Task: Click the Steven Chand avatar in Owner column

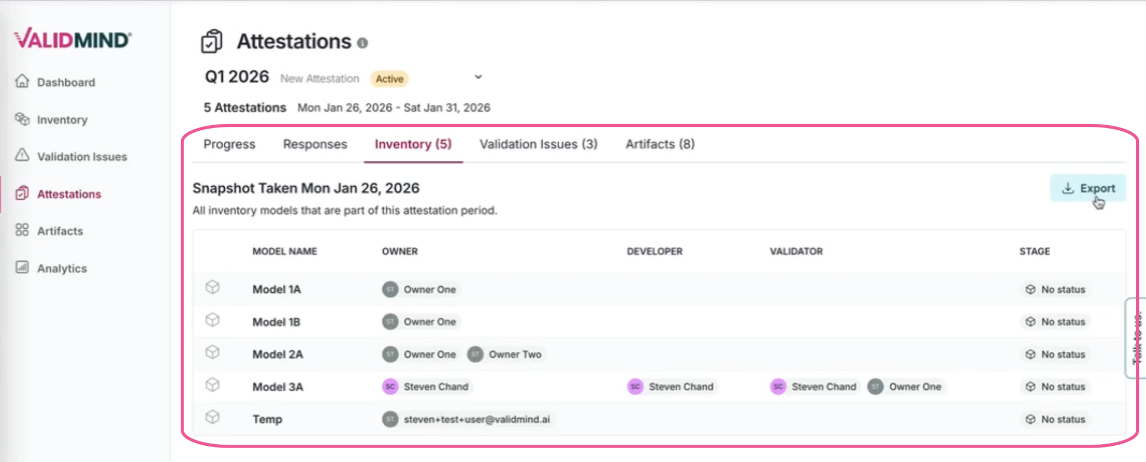Action: point(390,386)
